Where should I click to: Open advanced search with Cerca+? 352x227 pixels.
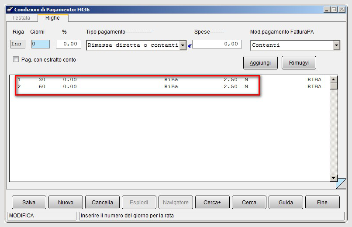(x=212, y=202)
